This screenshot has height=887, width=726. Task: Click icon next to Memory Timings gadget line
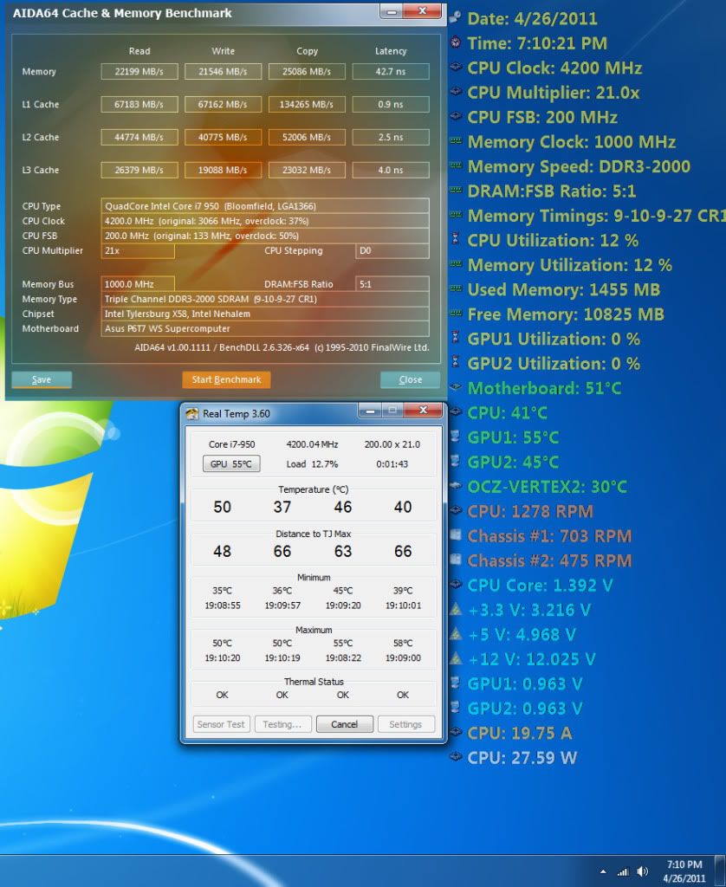click(x=456, y=215)
